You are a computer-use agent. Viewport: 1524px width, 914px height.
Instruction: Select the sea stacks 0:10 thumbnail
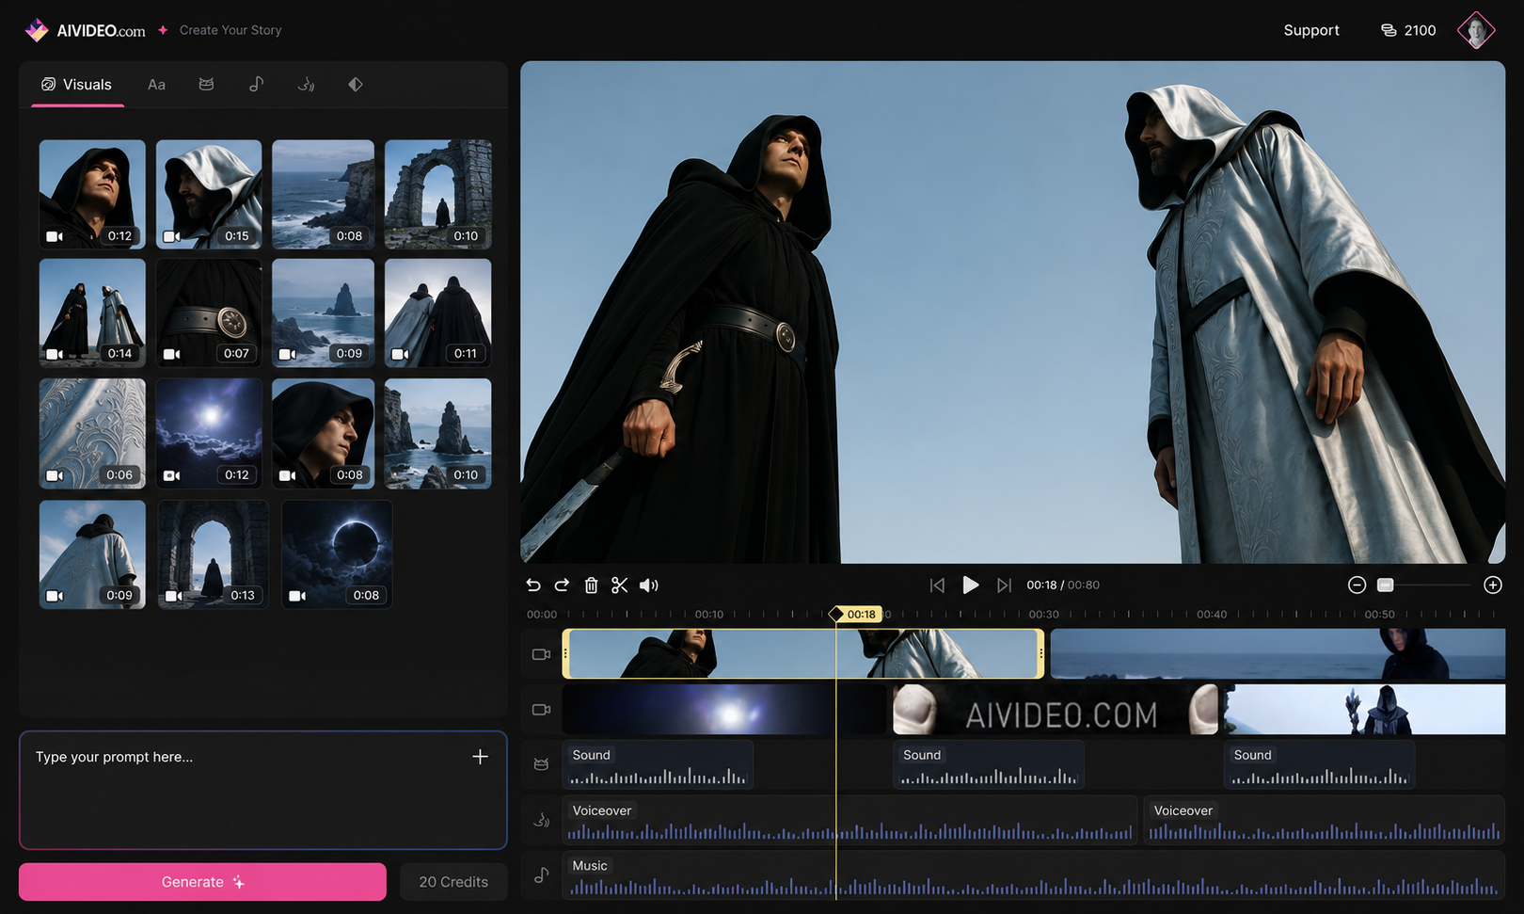(x=438, y=434)
